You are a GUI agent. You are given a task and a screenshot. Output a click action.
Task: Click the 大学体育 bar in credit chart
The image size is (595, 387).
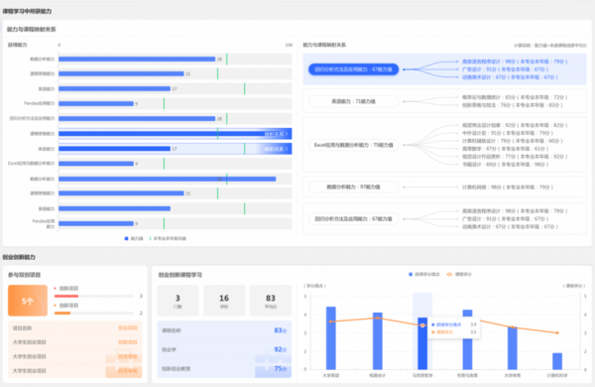pos(513,348)
